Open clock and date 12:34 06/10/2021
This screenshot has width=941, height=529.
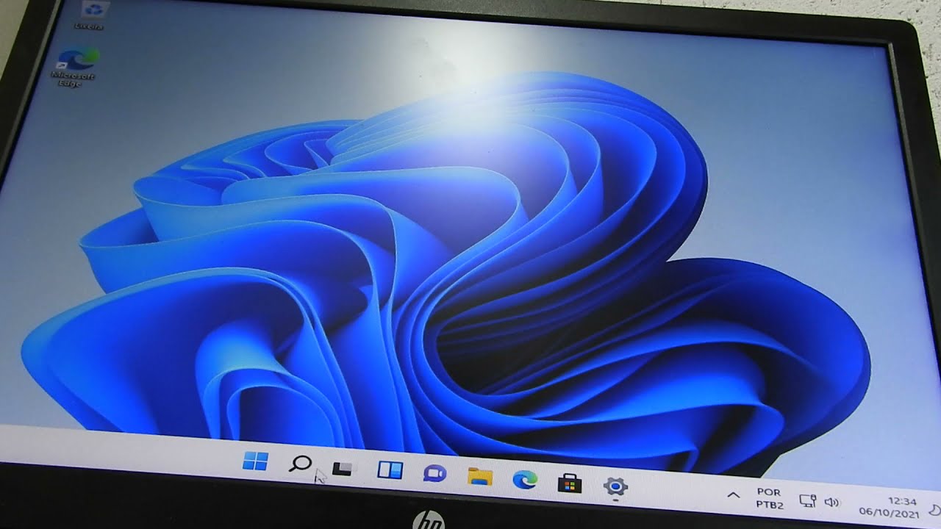point(889,507)
